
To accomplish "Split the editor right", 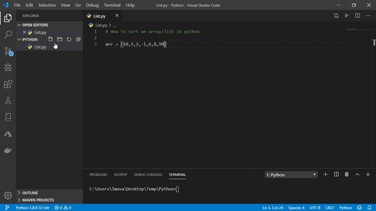I will coord(358,16).
